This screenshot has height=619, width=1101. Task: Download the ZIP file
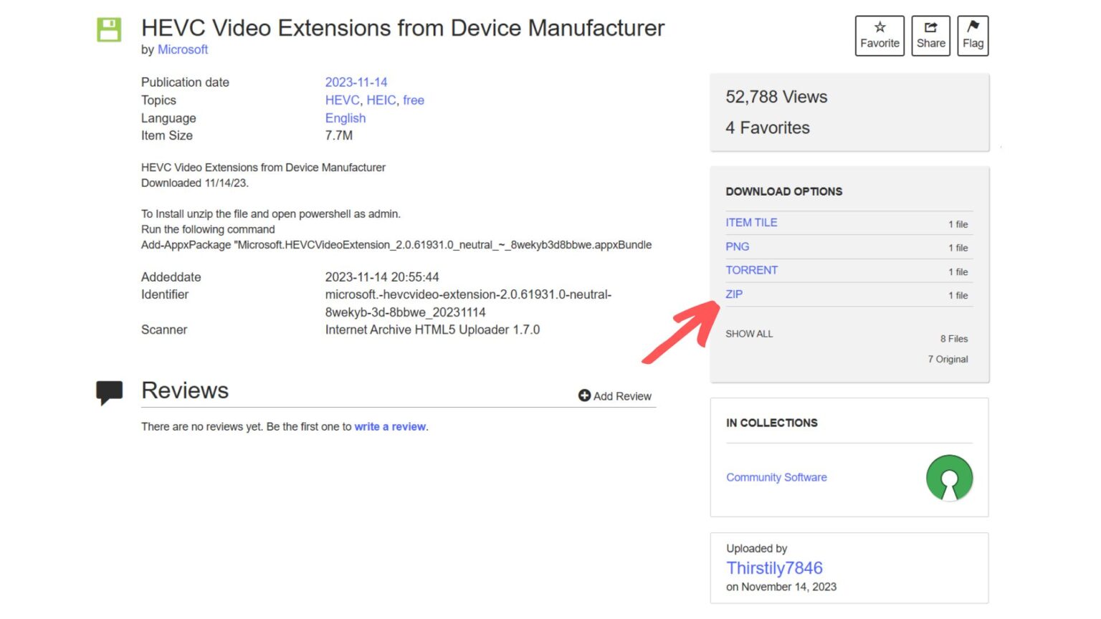point(734,294)
